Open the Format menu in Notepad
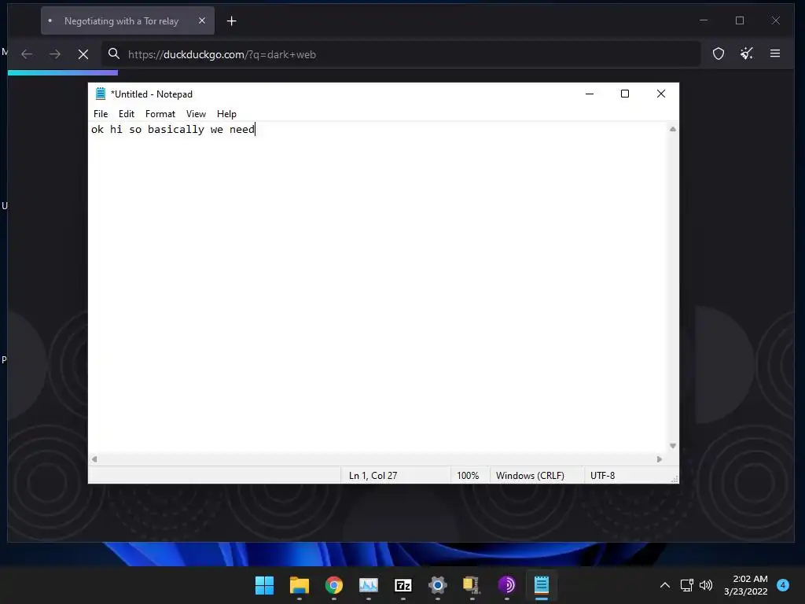 click(160, 114)
